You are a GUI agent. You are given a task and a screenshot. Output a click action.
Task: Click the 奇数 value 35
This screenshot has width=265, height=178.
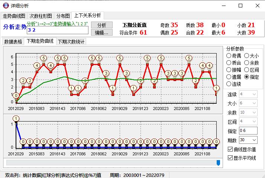(174, 25)
